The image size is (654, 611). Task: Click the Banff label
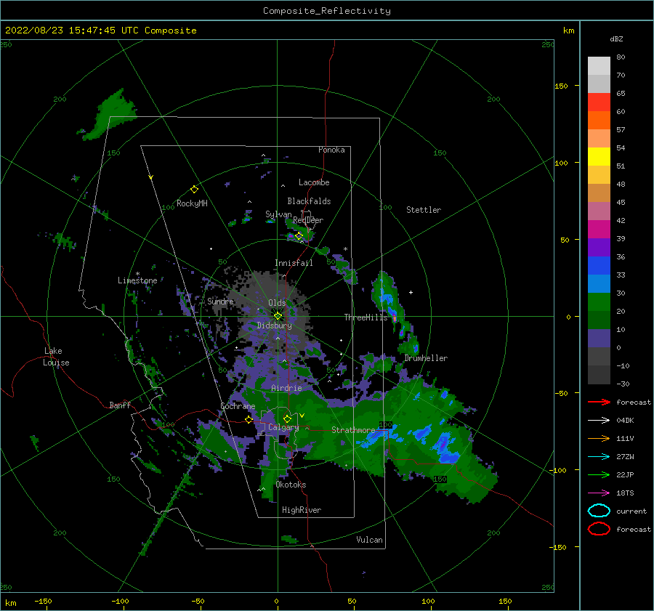120,405
